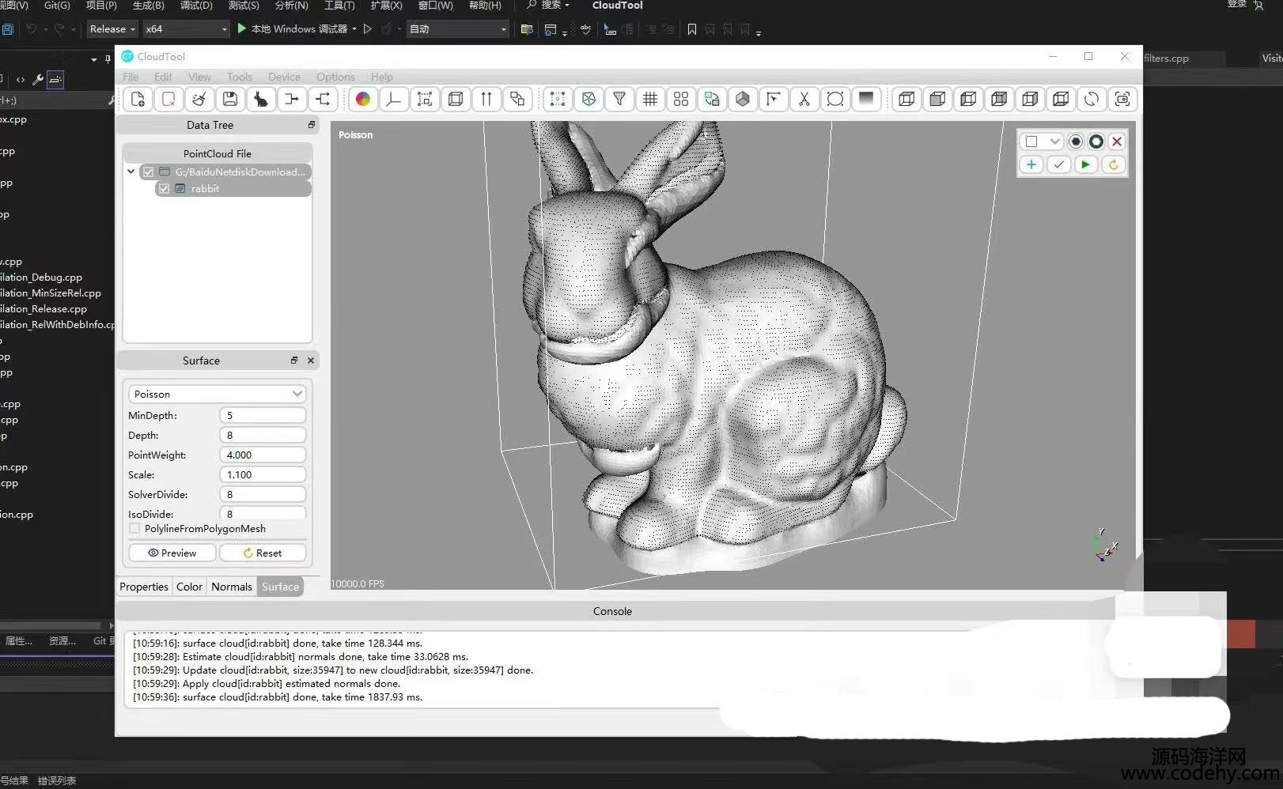Select ring radio button in viewport overlay
1283x789 pixels.
[1096, 142]
